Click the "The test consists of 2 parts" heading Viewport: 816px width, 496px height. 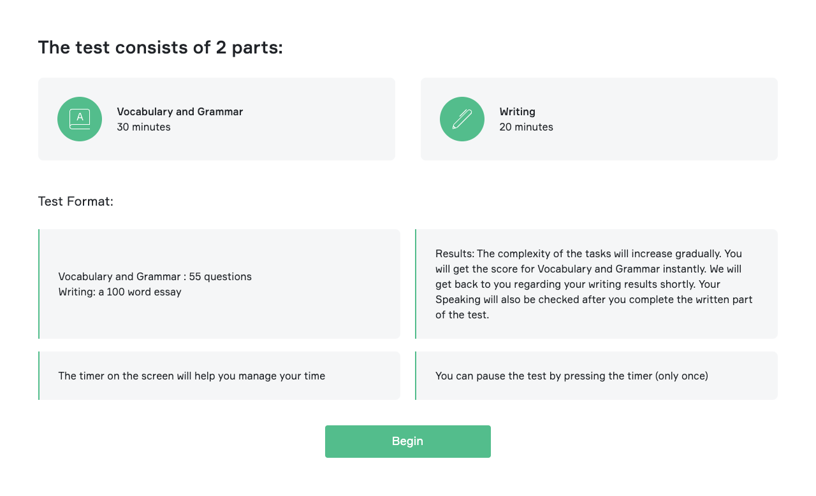160,47
